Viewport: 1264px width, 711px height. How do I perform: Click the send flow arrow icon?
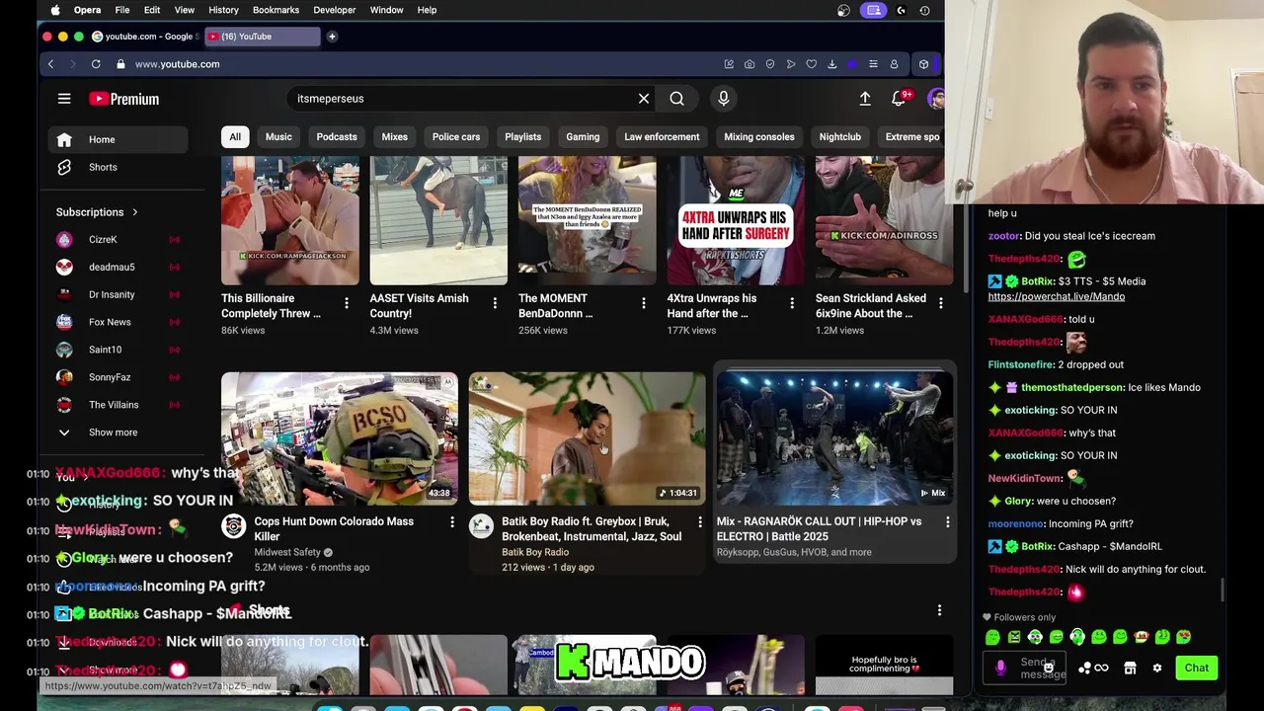pos(791,64)
